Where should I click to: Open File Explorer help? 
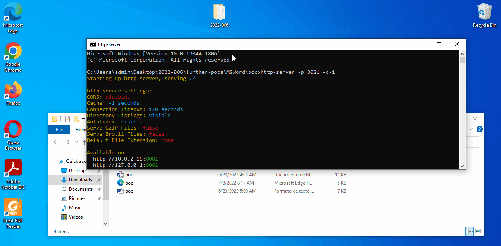pyautogui.click(x=480, y=129)
